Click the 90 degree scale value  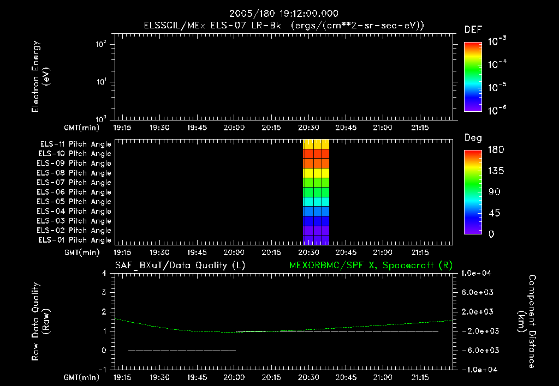495,192
